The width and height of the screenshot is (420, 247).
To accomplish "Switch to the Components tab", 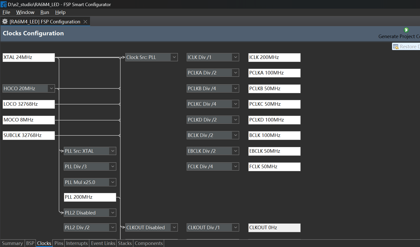I will point(149,243).
